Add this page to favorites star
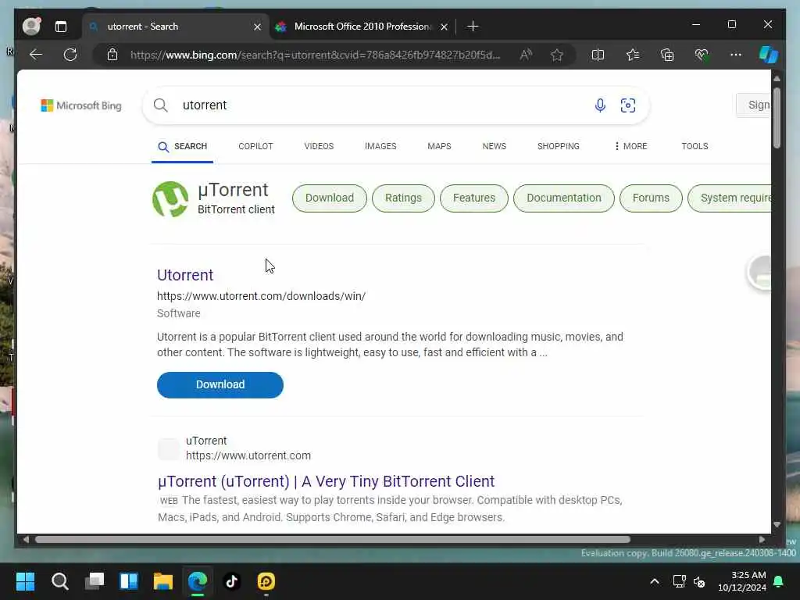Screen dimensions: 800x600 [x=556, y=55]
